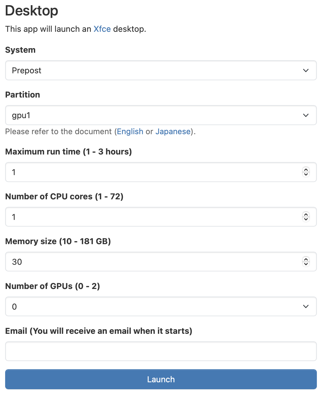Click the Email label text
This screenshot has width=322, height=395.
tap(99, 331)
